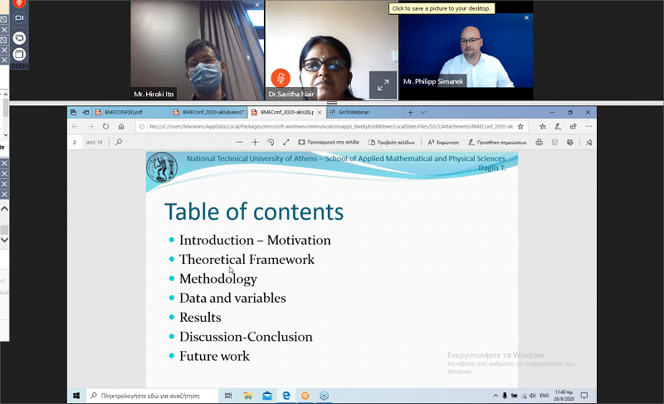This screenshot has width=664, height=404.
Task: Click the screen sharing icon in panel
Action: (20, 38)
